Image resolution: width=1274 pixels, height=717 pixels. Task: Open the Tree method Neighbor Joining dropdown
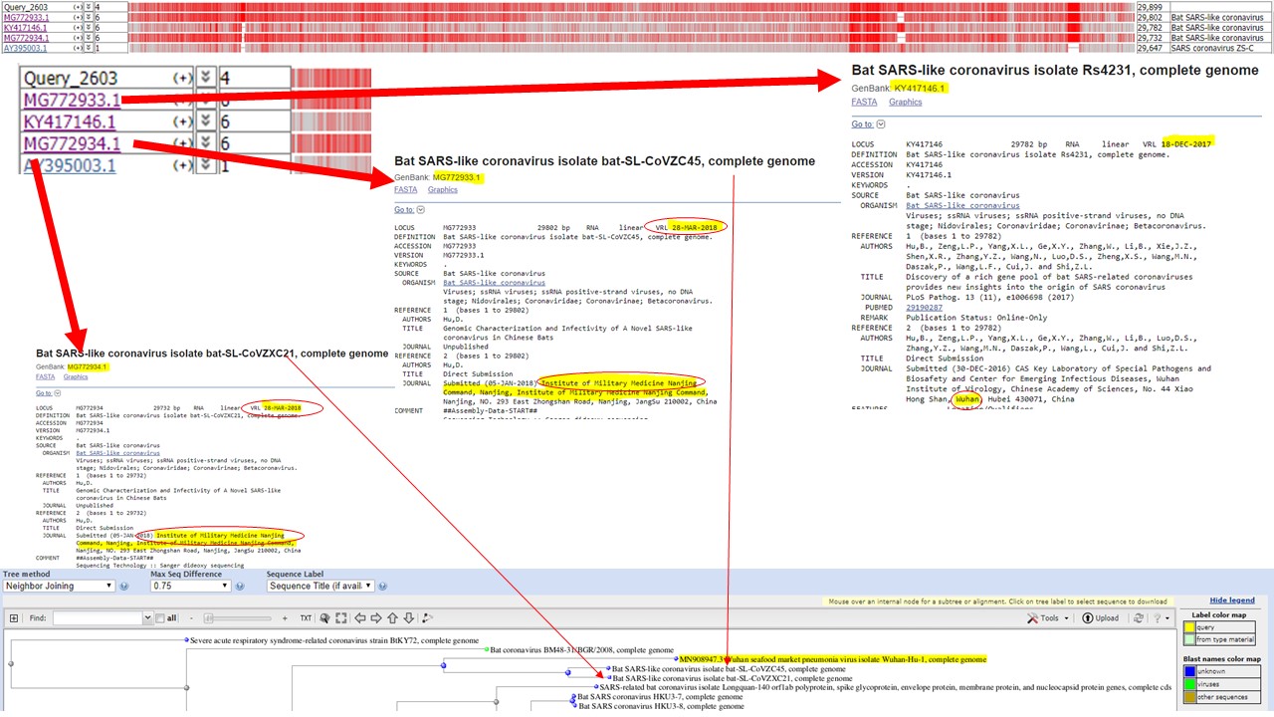(59, 586)
